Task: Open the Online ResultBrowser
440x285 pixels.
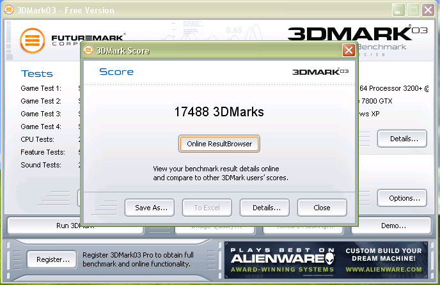Action: [x=219, y=144]
